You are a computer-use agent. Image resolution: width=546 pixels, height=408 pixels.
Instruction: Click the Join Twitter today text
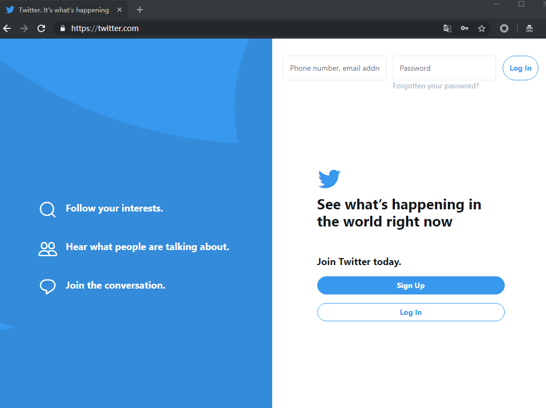pyautogui.click(x=359, y=262)
